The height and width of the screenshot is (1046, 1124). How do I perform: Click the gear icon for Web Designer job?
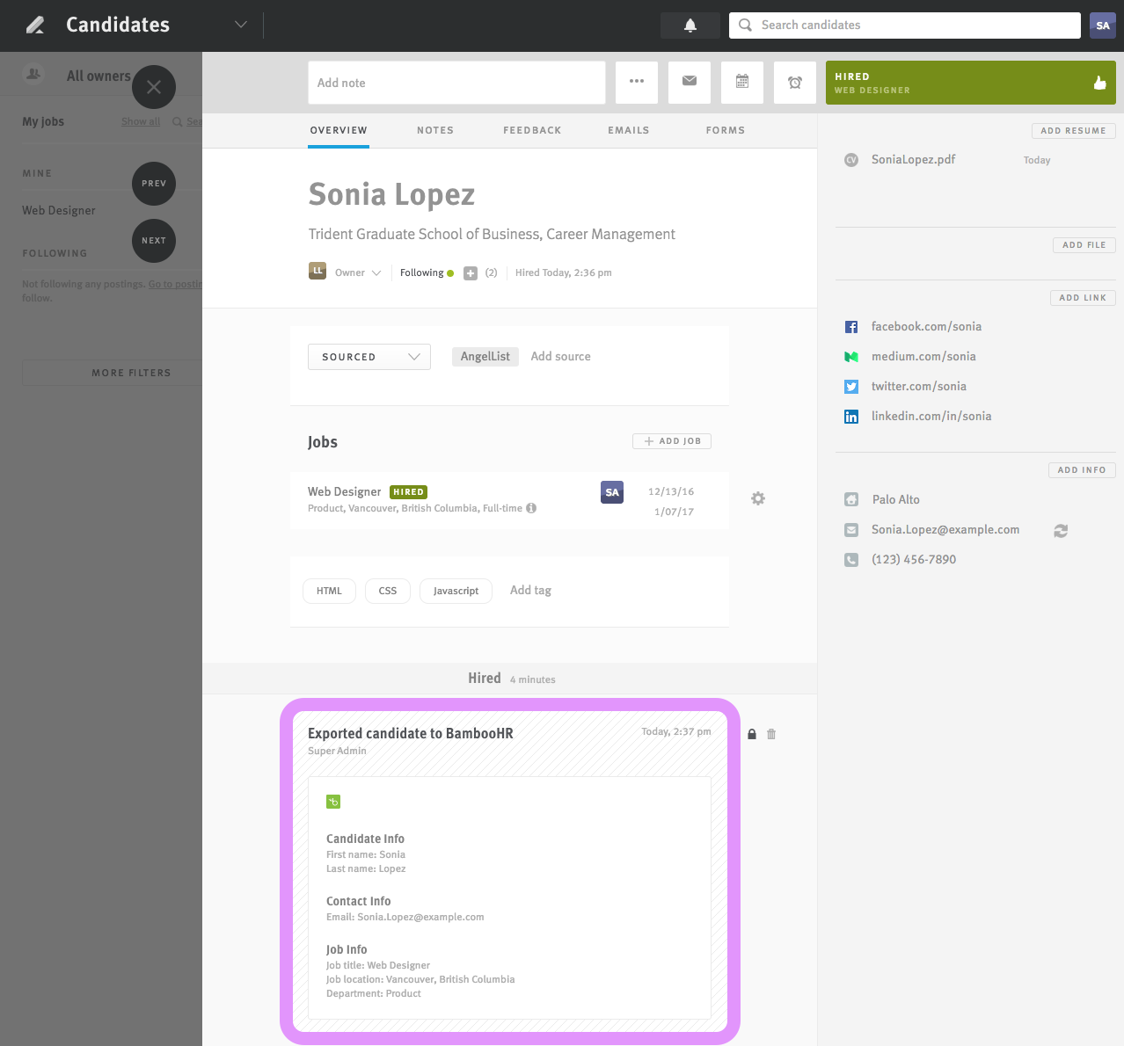pos(758,498)
